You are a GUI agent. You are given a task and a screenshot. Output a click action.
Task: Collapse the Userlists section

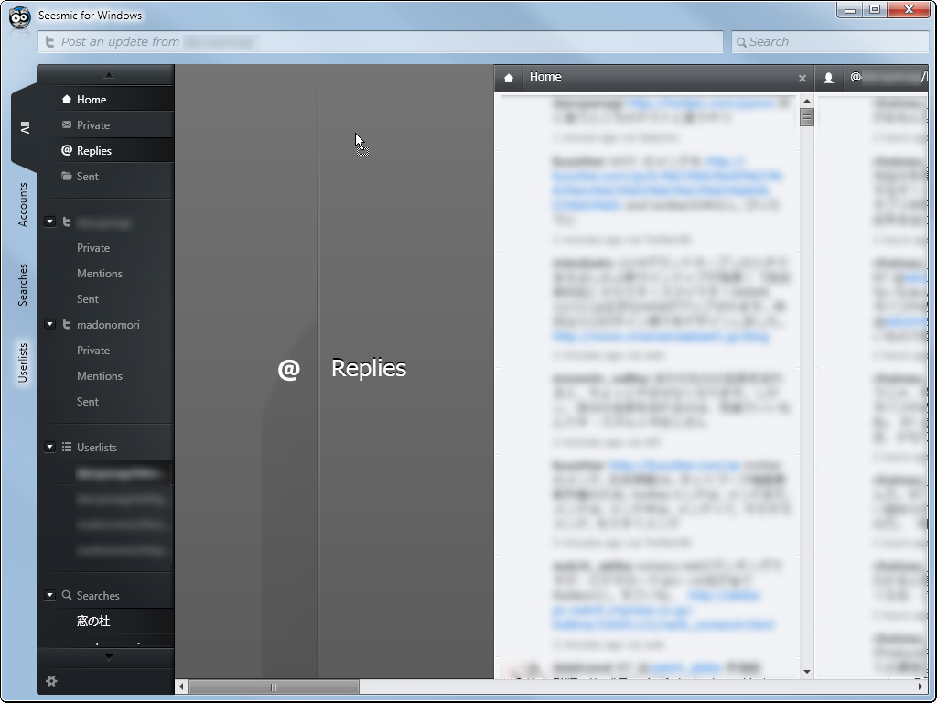49,447
